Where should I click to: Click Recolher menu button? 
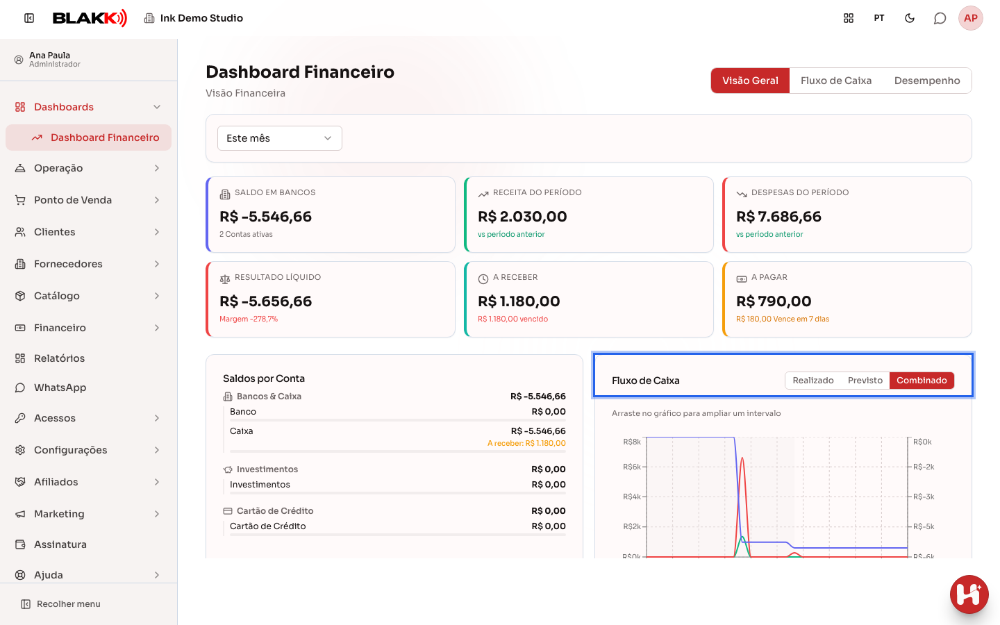pyautogui.click(x=60, y=604)
